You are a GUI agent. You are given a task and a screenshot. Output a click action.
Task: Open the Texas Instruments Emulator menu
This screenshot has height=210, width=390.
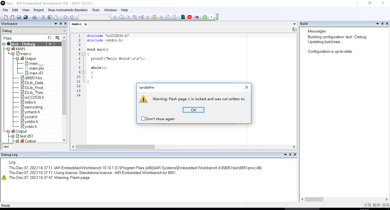tap(68, 10)
